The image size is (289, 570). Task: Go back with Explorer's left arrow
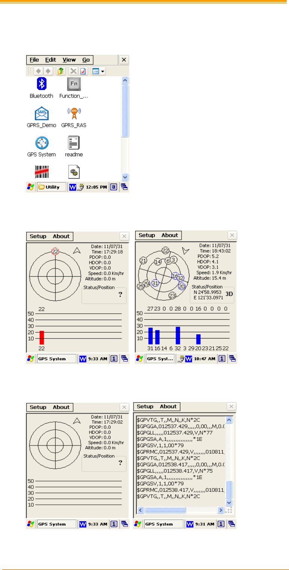click(x=38, y=71)
